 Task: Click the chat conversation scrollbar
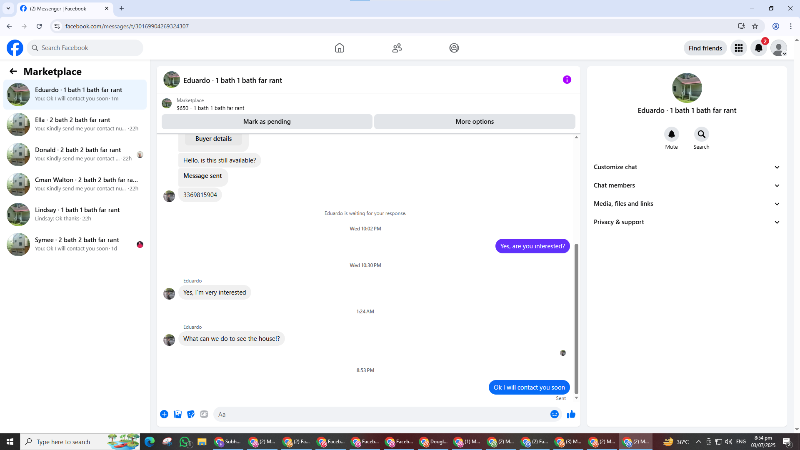point(576,319)
